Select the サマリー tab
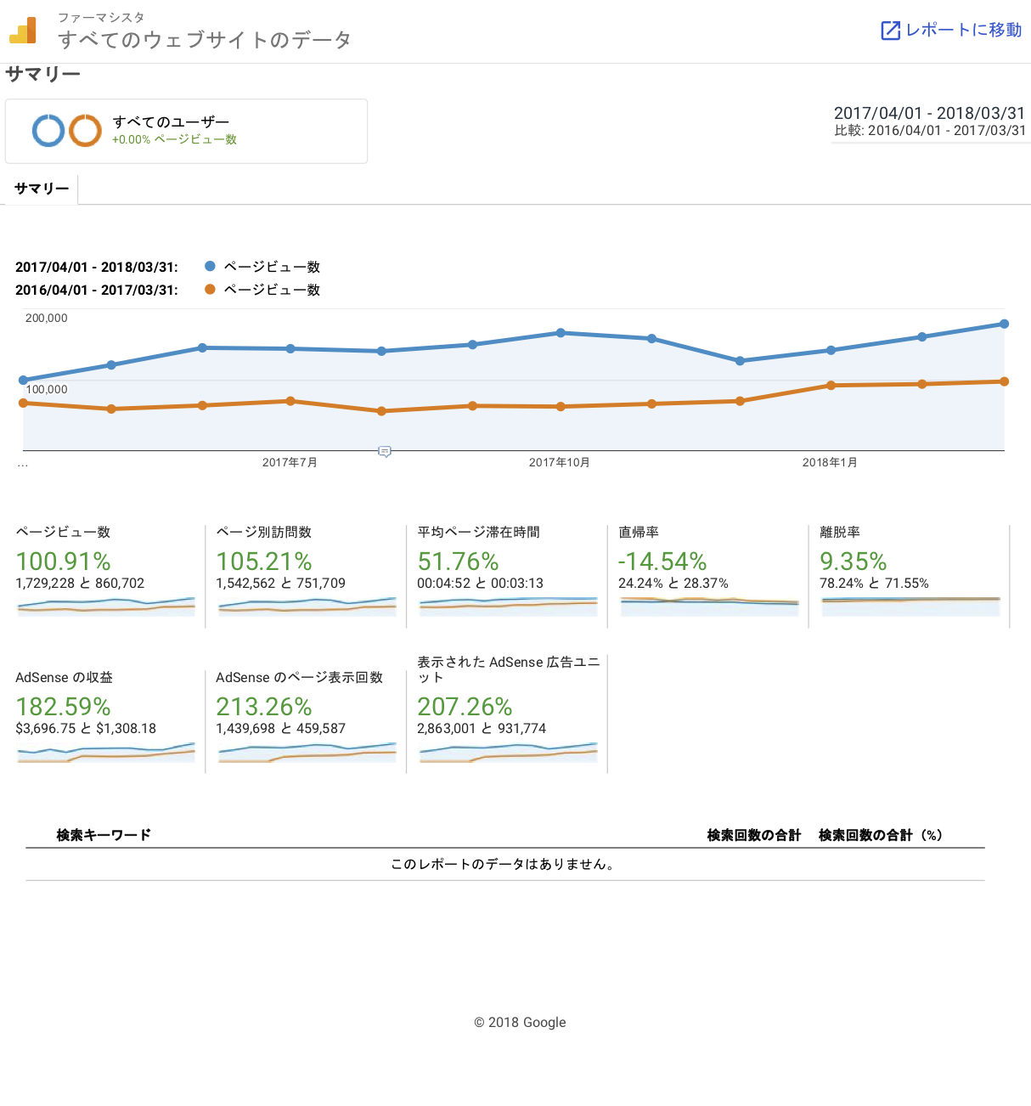The image size is (1031, 1106). 42,189
